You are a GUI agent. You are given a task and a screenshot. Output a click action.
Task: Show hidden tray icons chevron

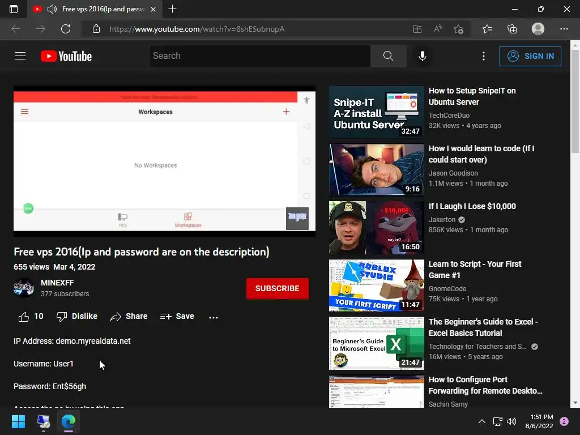(481, 421)
